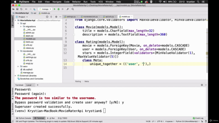Select wsgi.py under movierater
The height and width of the screenshot is (123, 219).
29,63
